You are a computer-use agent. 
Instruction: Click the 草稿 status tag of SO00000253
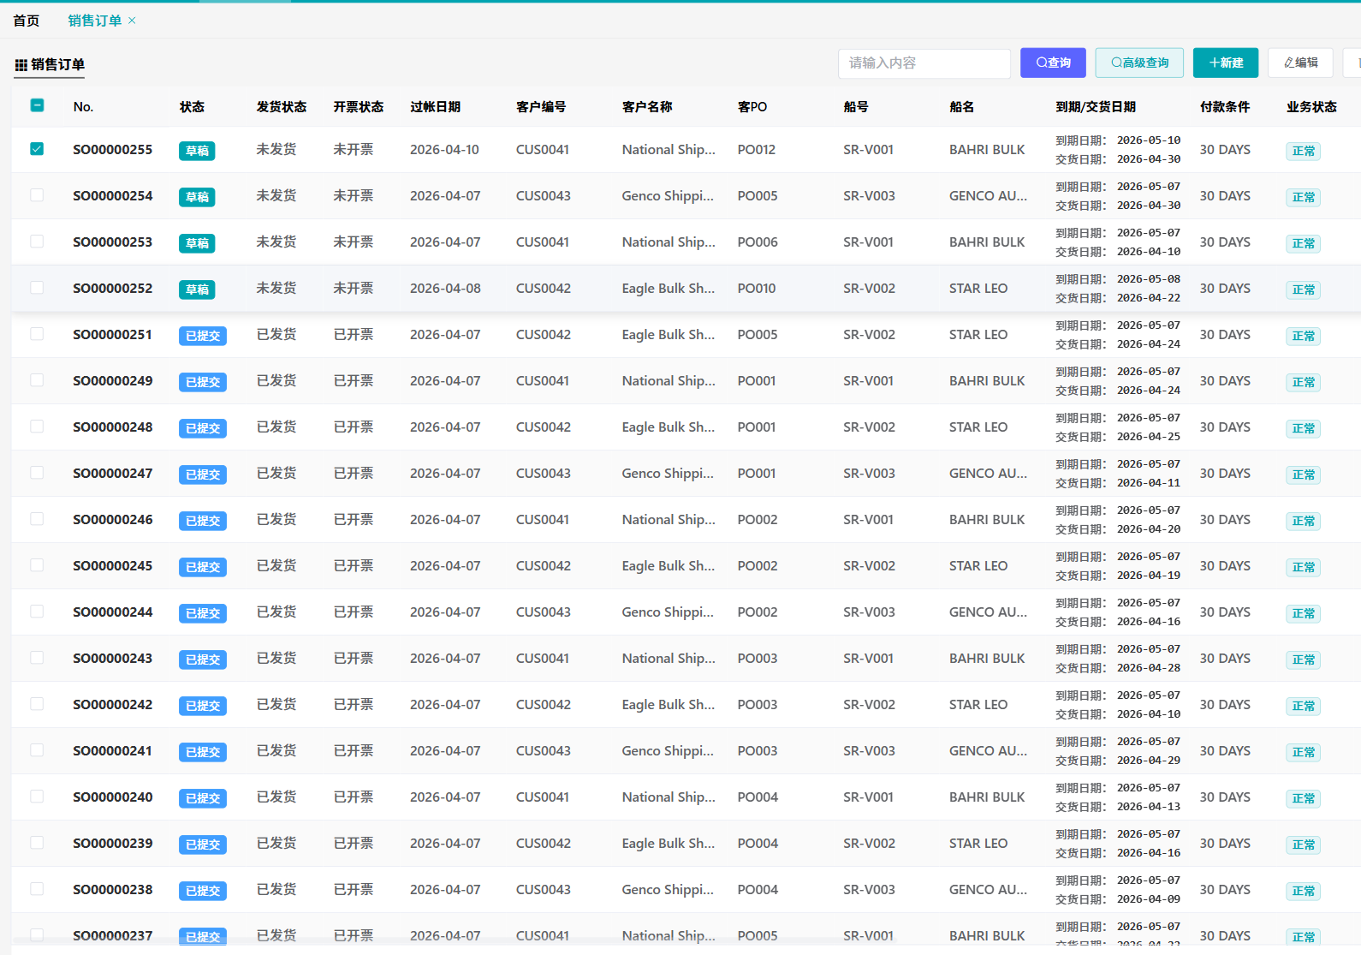coord(197,243)
